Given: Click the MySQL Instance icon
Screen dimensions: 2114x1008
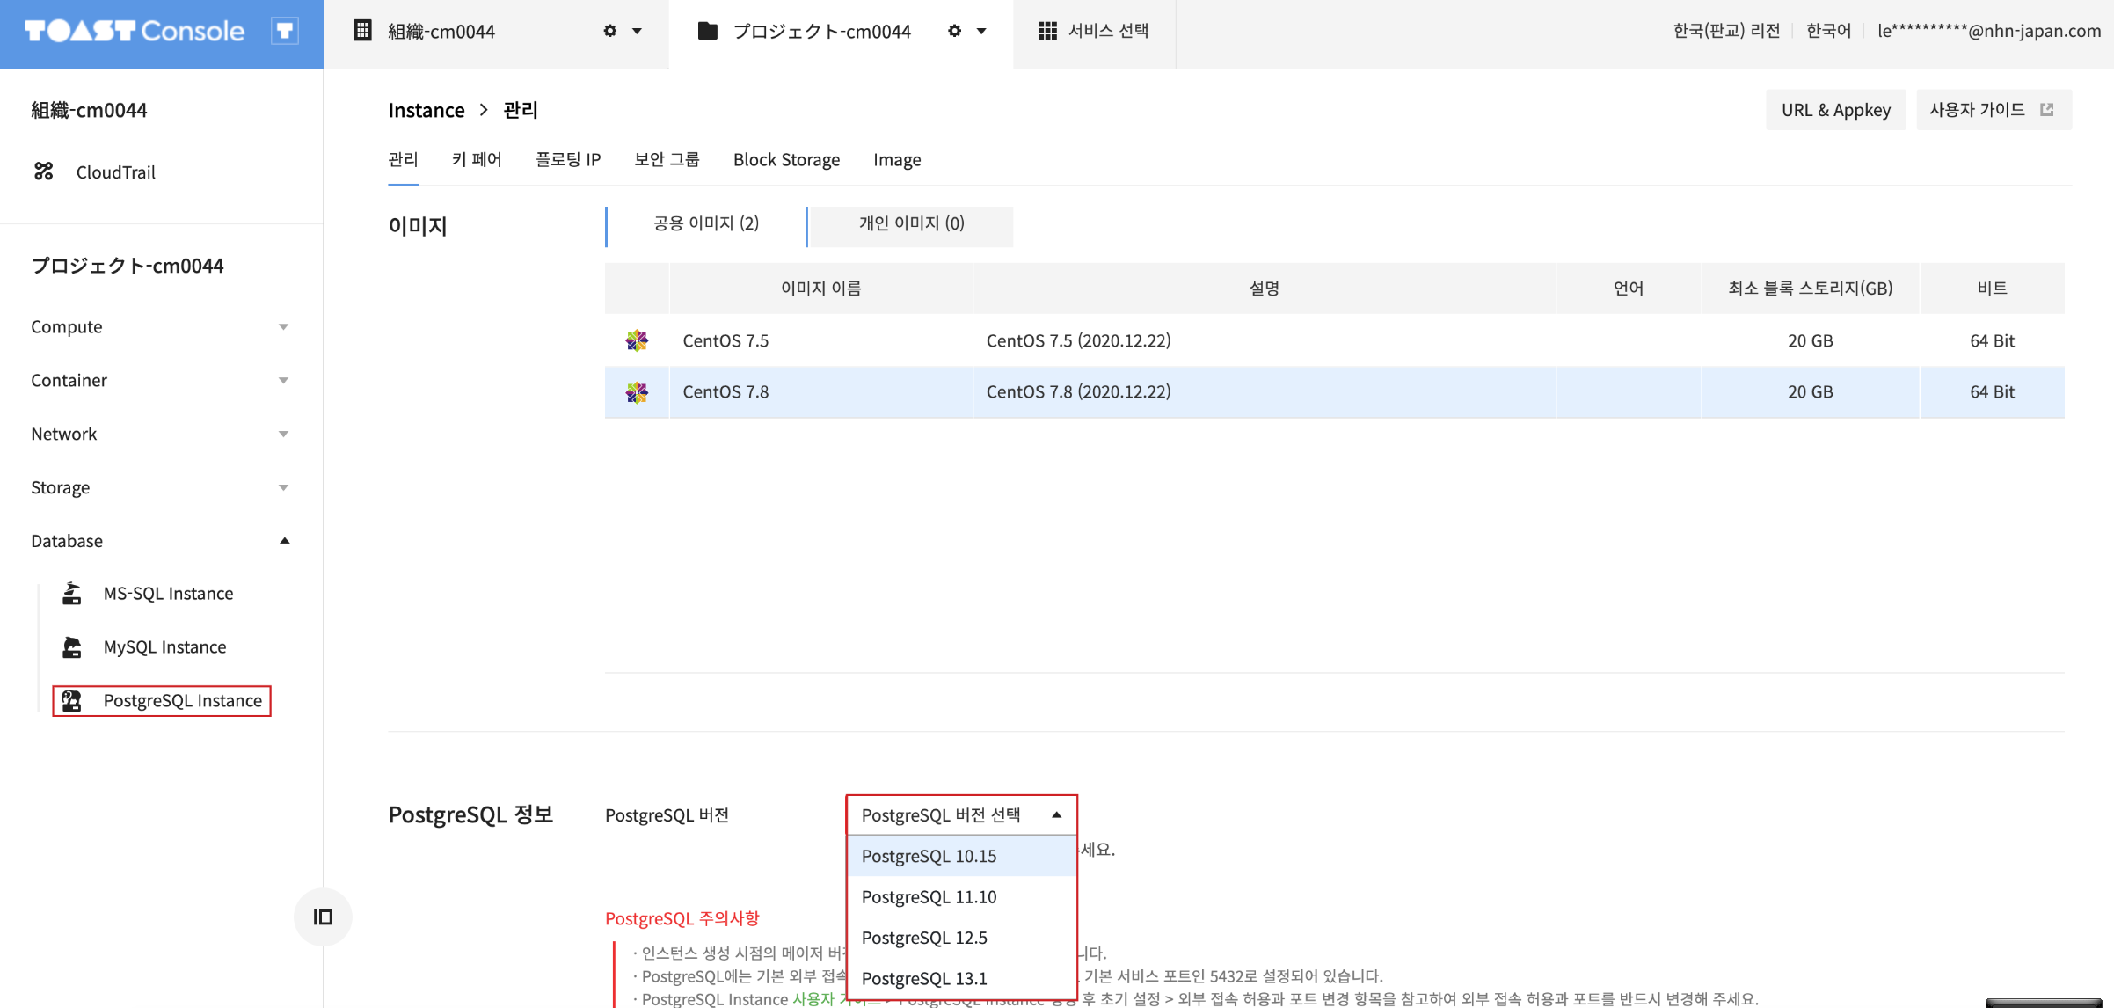Looking at the screenshot, I should (x=72, y=647).
